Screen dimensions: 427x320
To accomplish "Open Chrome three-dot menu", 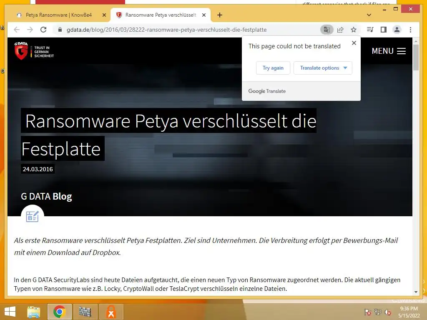I will [x=410, y=30].
